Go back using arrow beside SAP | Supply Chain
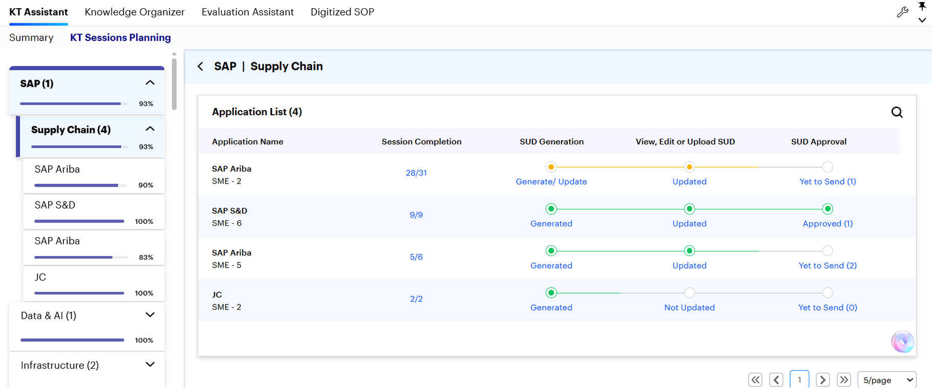The width and height of the screenshot is (932, 388). pyautogui.click(x=200, y=66)
